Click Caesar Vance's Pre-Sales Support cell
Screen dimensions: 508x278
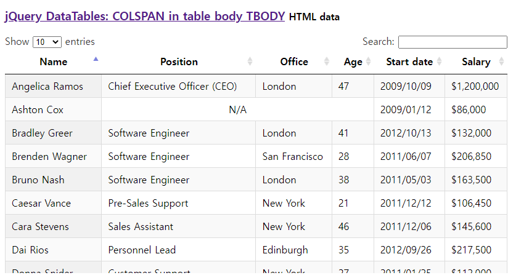pos(148,203)
